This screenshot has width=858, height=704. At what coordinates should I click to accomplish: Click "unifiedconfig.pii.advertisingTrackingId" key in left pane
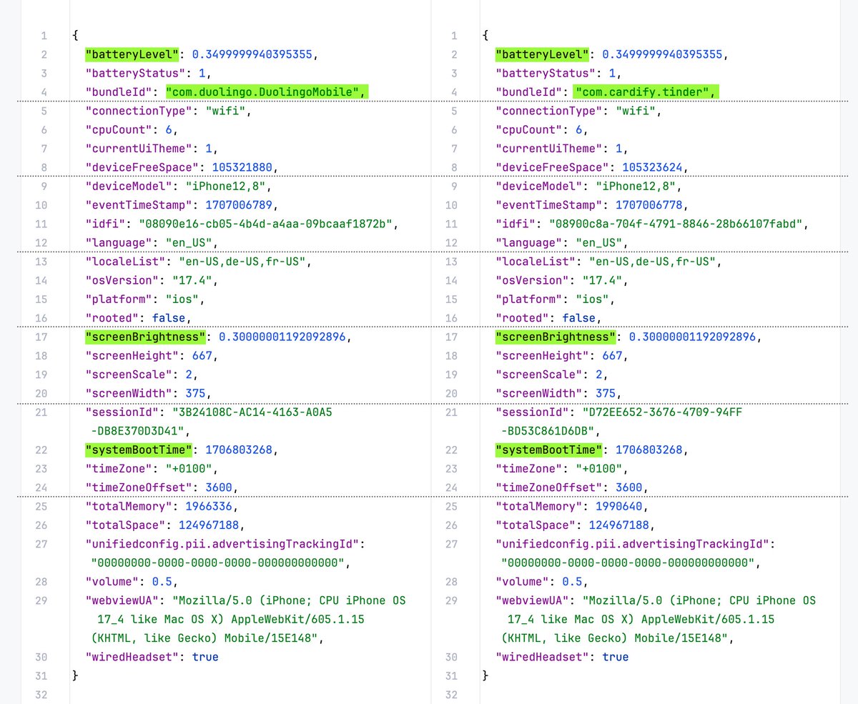[x=222, y=545]
